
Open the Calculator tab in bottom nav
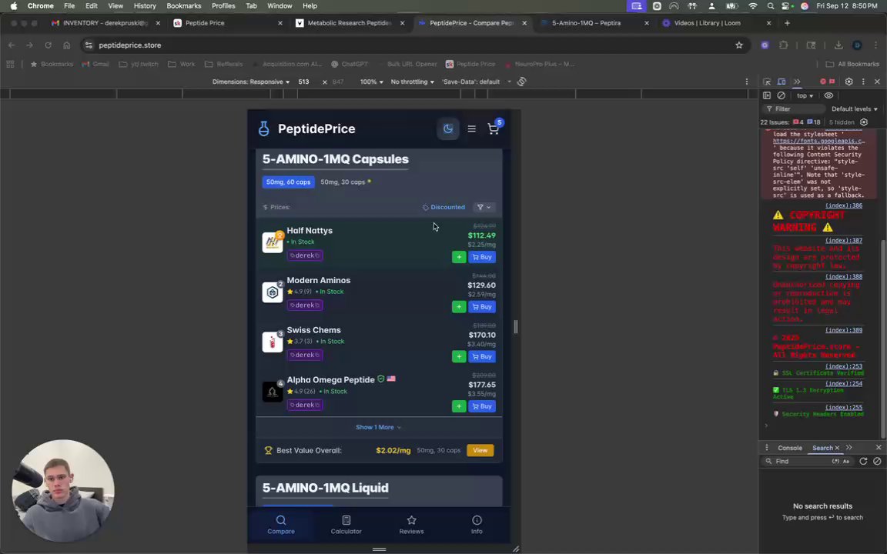[x=346, y=525]
